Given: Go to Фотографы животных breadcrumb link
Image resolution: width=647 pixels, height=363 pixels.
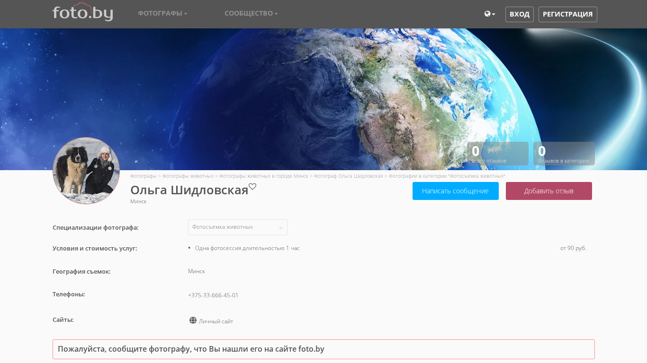Looking at the screenshot, I should click(x=188, y=176).
